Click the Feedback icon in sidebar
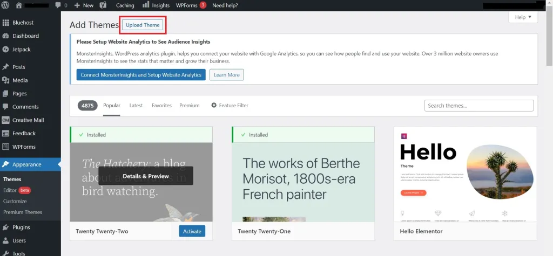This screenshot has height=256, width=553. click(5, 134)
